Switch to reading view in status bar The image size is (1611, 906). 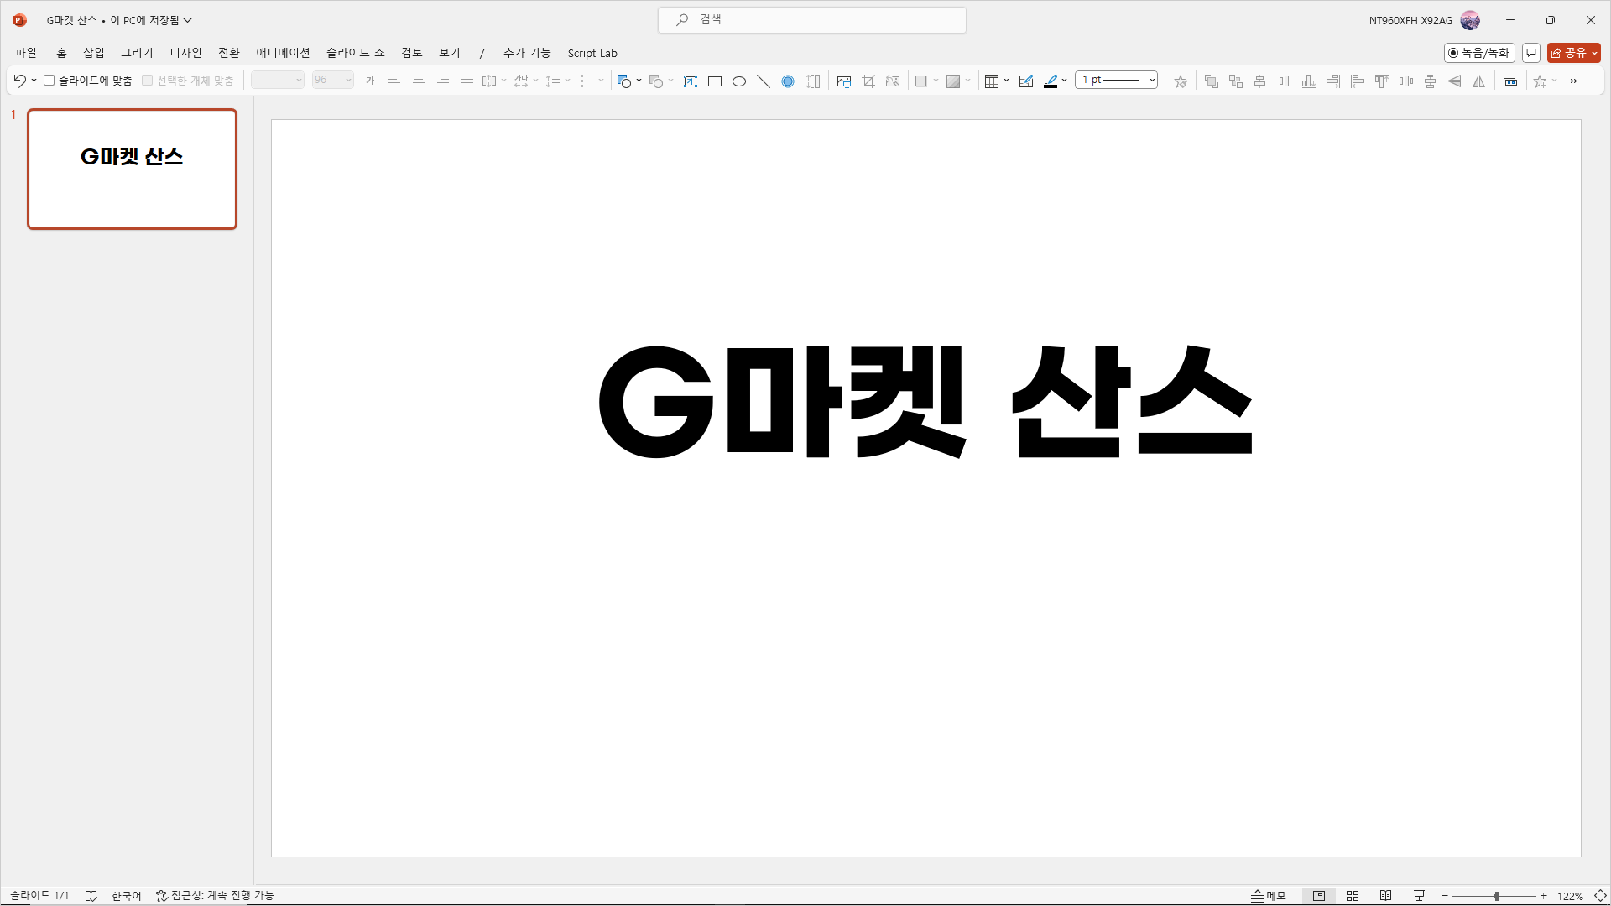click(1386, 896)
